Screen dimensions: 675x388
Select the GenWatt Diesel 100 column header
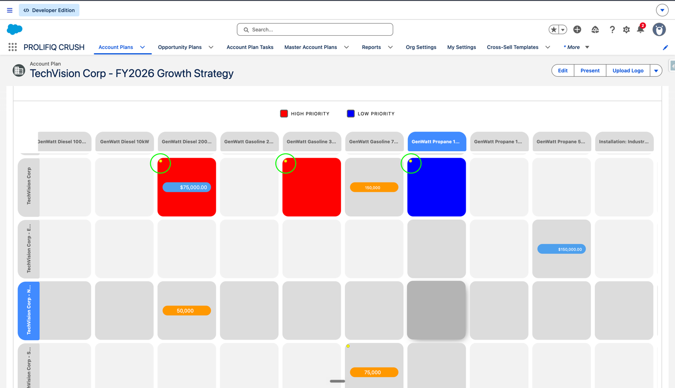pos(65,141)
